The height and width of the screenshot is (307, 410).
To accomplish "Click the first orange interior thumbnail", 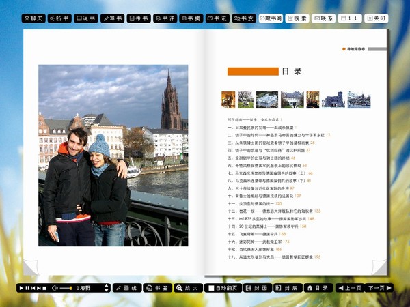I will tap(228, 100).
